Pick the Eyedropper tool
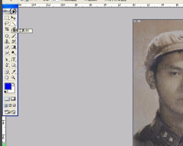Screen dimensions: 183x146 tap(14, 72)
